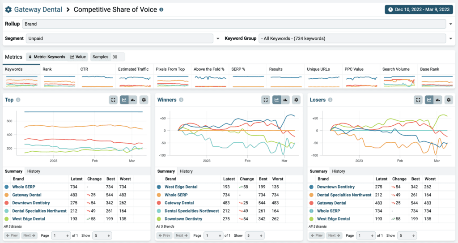
Task: Open West Edge Dental link in Winners table
Action: tap(181, 187)
